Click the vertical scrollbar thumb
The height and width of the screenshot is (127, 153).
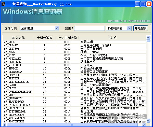click(x=148, y=41)
